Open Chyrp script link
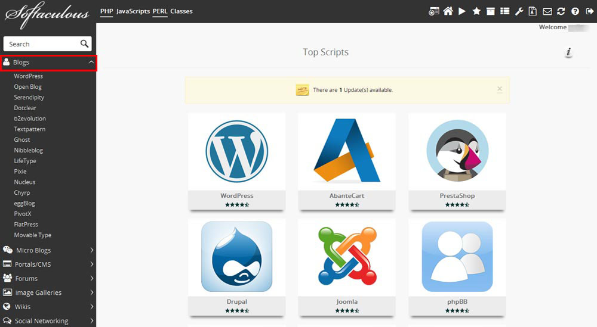This screenshot has width=597, height=327. click(21, 193)
